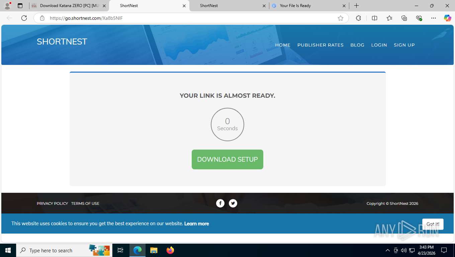
Task: Open TERMS OF USE footer link
Action: pyautogui.click(x=85, y=203)
